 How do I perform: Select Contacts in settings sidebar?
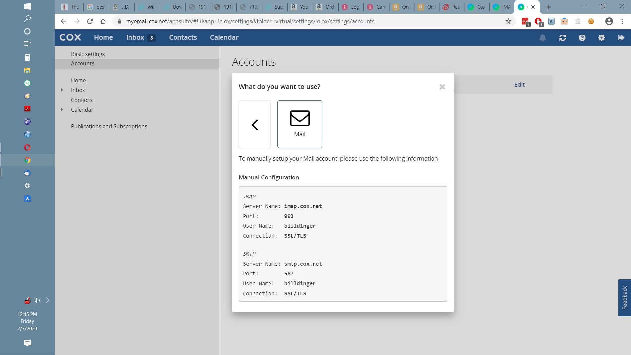point(82,100)
